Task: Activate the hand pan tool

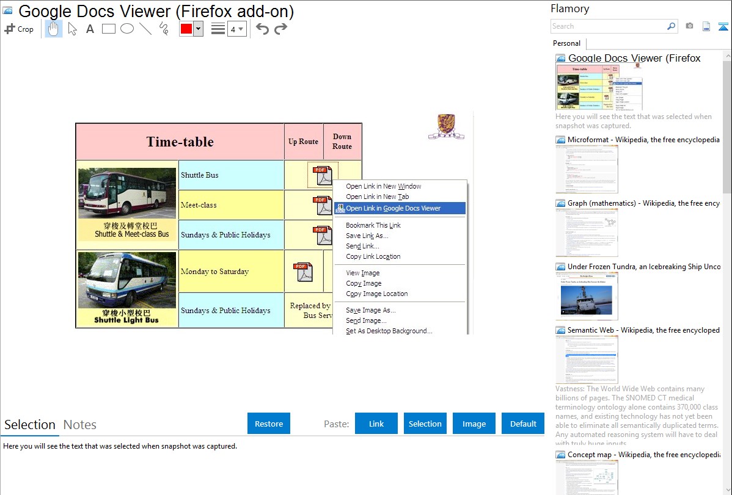Action: click(53, 29)
